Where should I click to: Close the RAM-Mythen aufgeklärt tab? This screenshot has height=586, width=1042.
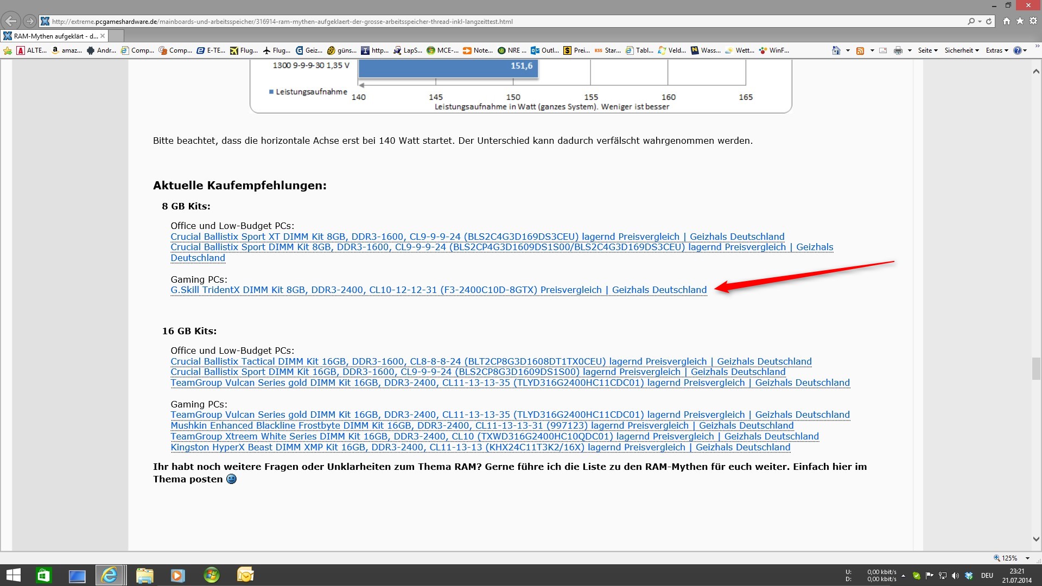(103, 36)
